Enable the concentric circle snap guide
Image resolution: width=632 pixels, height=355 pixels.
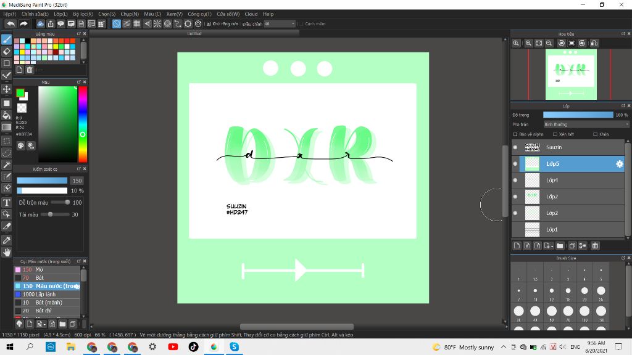[x=167, y=24]
